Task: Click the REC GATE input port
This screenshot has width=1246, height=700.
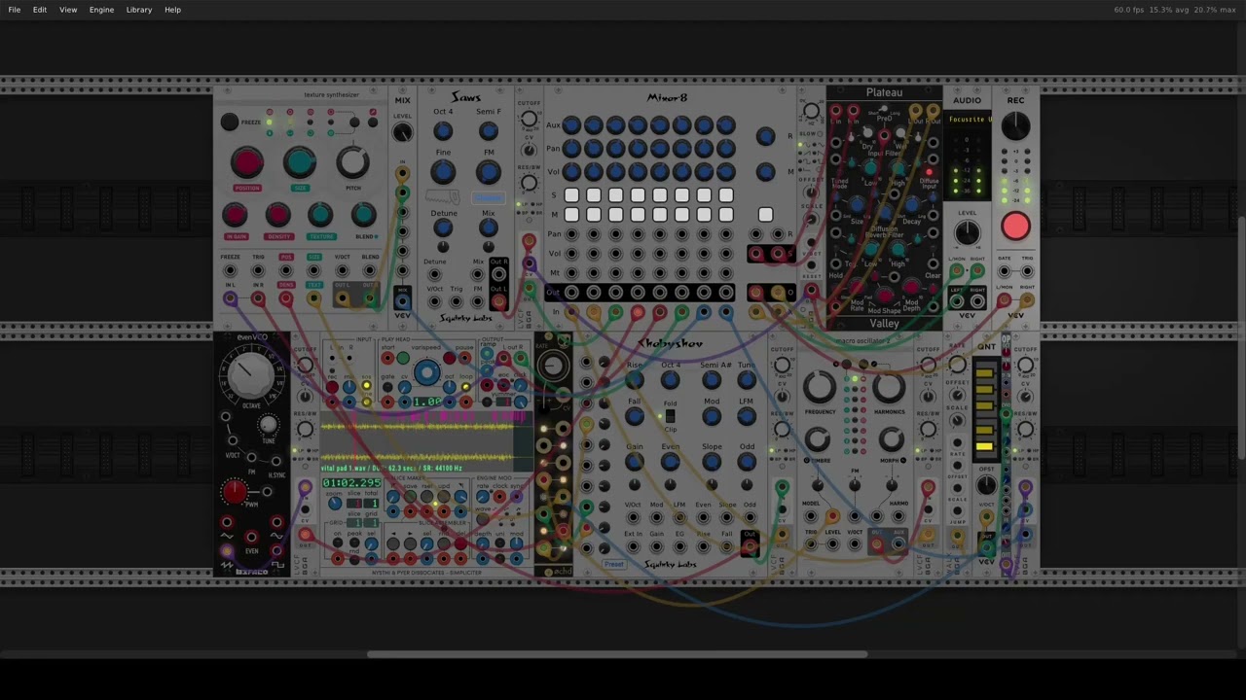Action: click(x=1005, y=272)
